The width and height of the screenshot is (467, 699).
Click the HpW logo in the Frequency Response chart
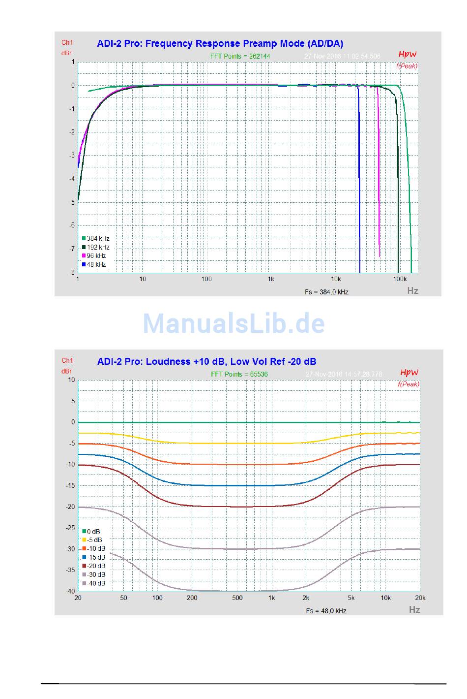(407, 55)
